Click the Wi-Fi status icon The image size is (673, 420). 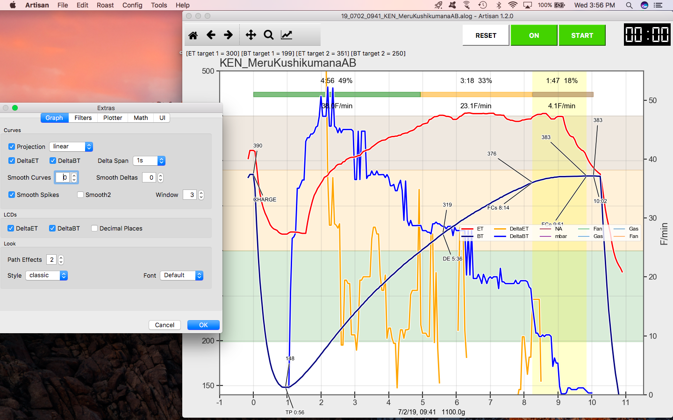(x=513, y=5)
